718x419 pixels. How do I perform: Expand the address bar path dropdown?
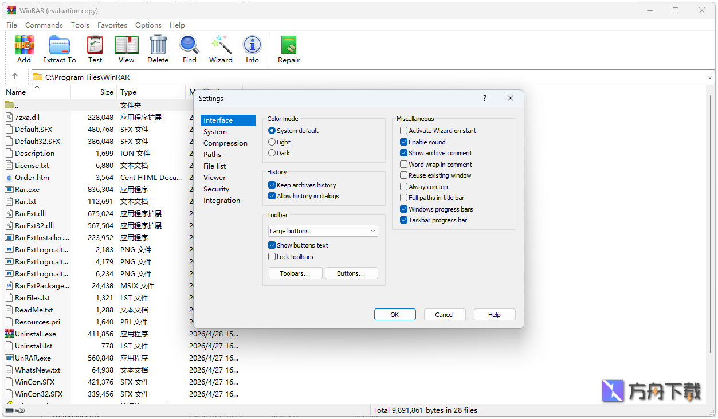[710, 77]
